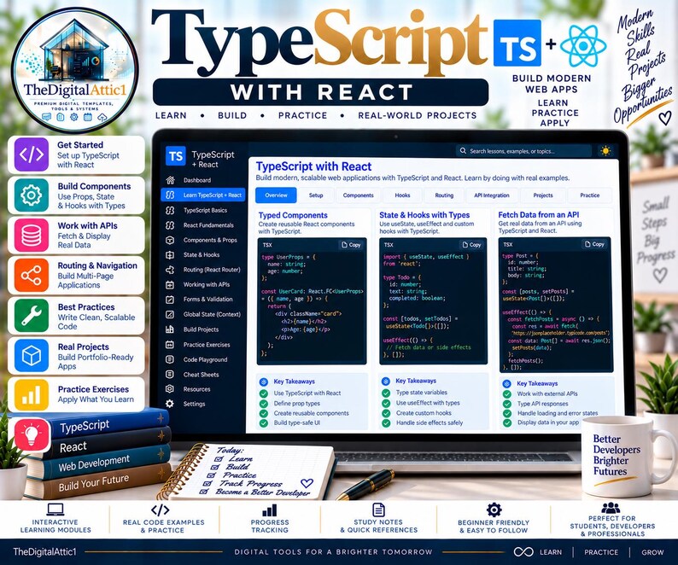Click the blue Real Projects cube icon
The image size is (678, 565).
31,356
